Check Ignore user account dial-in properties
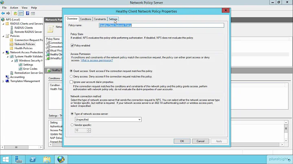 71,82
